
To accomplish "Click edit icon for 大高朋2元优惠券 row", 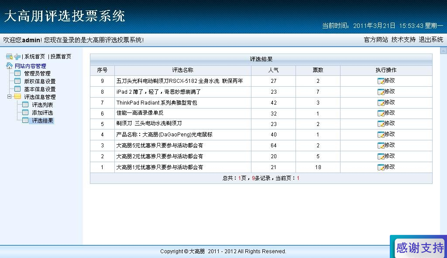I will coord(381,156).
